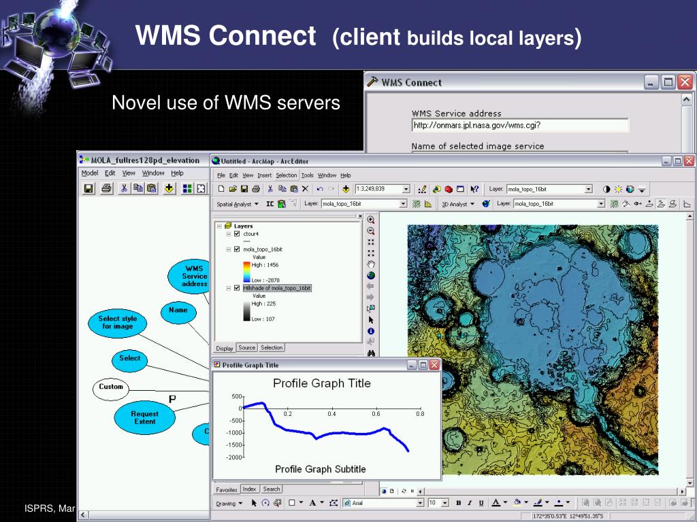Open the Drawing menu dropdown

(x=229, y=504)
